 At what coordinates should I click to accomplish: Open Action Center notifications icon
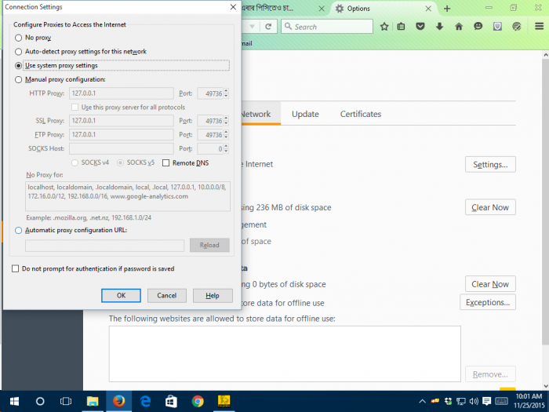(486, 402)
